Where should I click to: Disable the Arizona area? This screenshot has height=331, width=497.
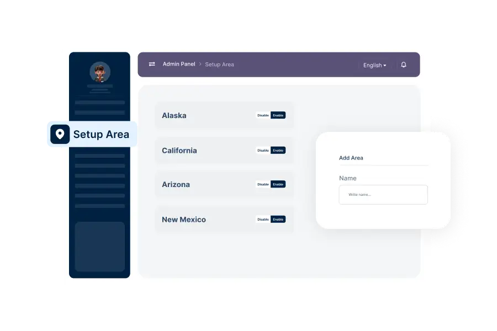[263, 184]
